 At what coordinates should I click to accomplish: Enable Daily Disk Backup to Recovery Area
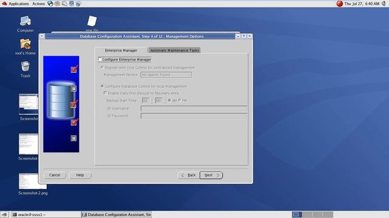click(x=105, y=93)
